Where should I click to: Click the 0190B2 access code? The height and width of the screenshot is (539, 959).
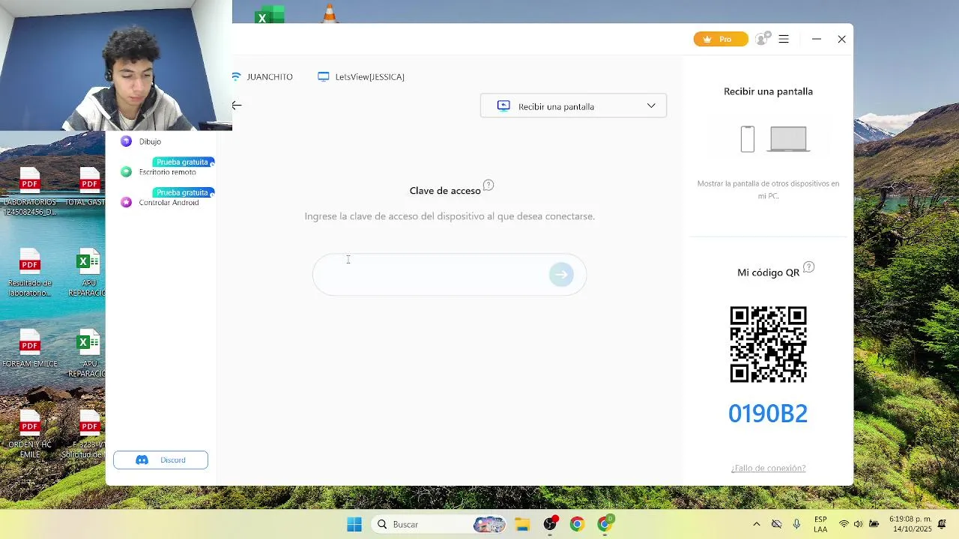pyautogui.click(x=768, y=413)
